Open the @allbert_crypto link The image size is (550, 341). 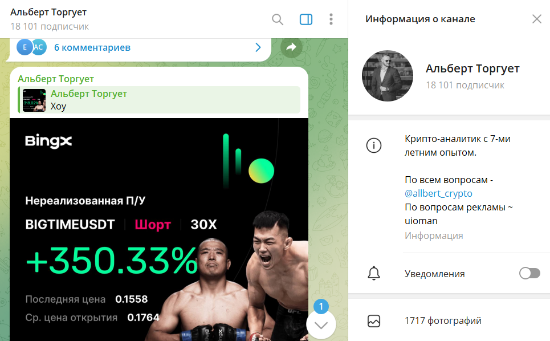438,193
